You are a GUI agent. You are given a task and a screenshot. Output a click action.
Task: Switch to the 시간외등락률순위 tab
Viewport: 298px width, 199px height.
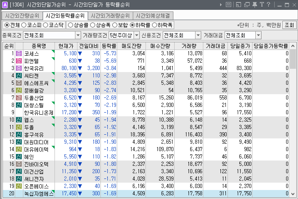coord(65,16)
